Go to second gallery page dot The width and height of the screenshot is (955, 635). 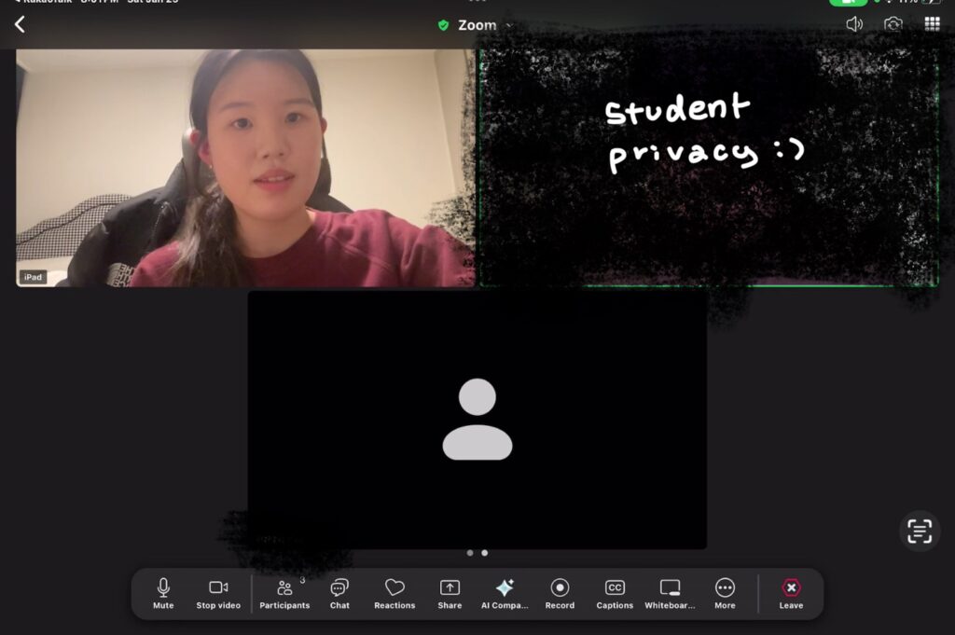pyautogui.click(x=485, y=553)
